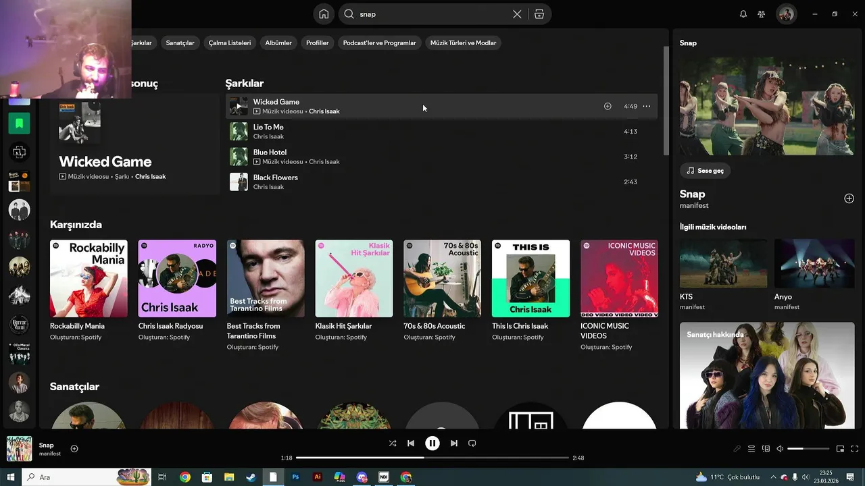Select the Blue Hotel song row
The height and width of the screenshot is (486, 865).
click(441, 157)
